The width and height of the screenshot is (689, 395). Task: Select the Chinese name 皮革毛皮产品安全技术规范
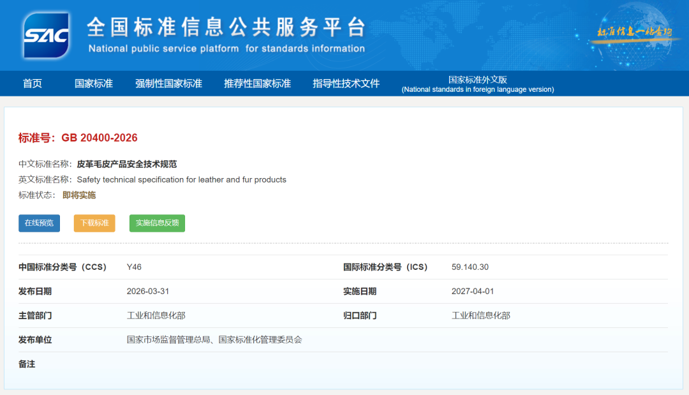pos(127,164)
